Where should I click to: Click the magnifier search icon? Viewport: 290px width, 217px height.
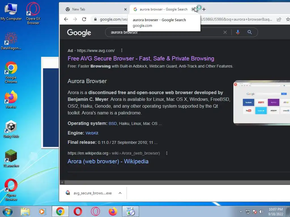(x=250, y=32)
